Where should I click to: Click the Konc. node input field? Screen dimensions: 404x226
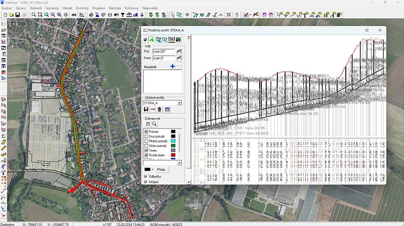click(164, 58)
